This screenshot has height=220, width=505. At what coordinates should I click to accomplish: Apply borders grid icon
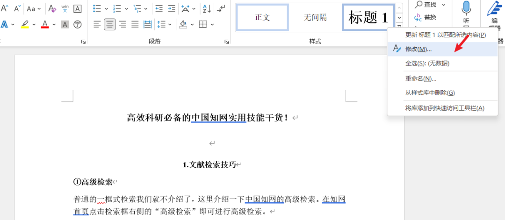[x=203, y=24]
